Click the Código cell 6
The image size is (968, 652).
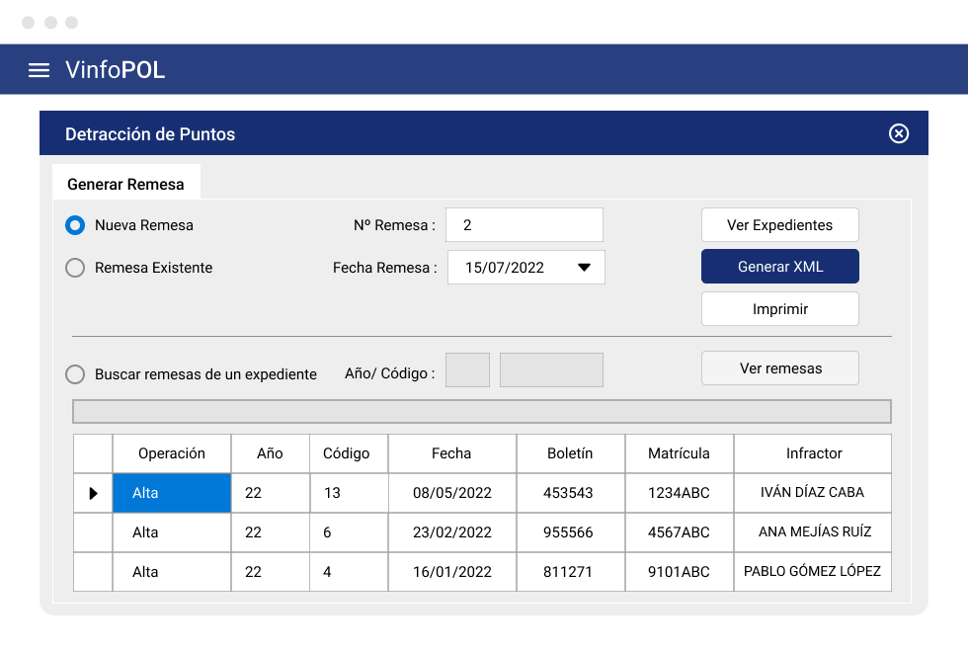[x=348, y=532]
